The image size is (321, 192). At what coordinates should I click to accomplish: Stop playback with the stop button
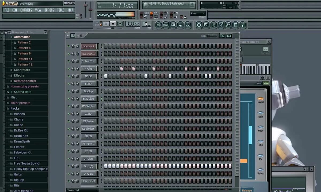point(113,24)
